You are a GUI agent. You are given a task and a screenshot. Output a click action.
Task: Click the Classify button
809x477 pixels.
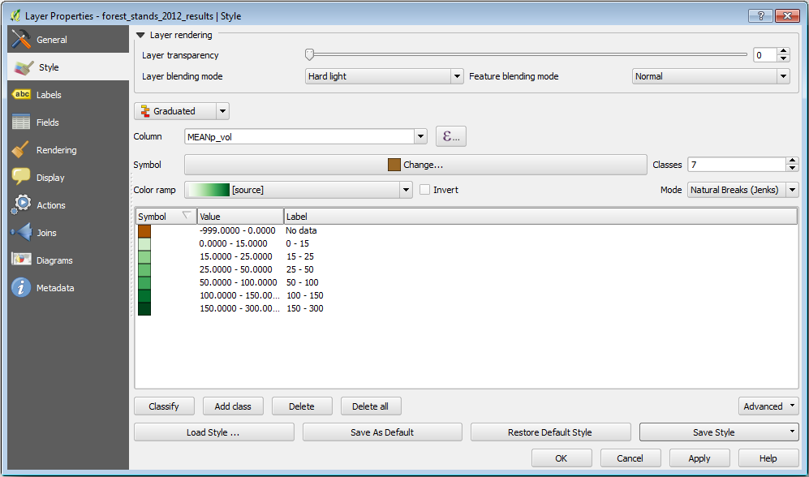pyautogui.click(x=164, y=406)
